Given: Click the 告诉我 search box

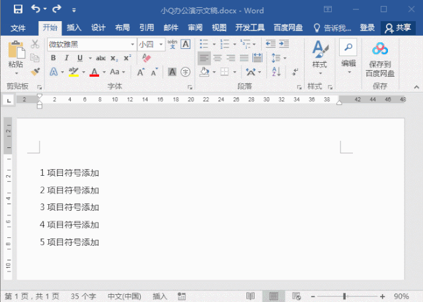Looking at the screenshot, I should (332, 28).
